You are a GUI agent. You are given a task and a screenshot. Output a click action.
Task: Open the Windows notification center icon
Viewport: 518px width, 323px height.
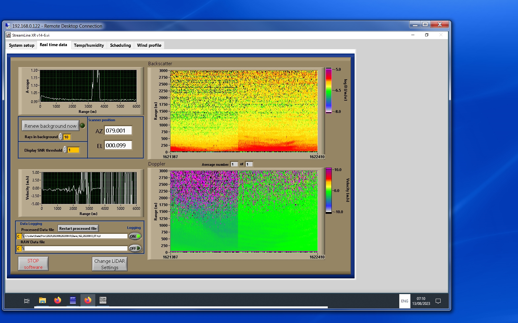pos(438,301)
